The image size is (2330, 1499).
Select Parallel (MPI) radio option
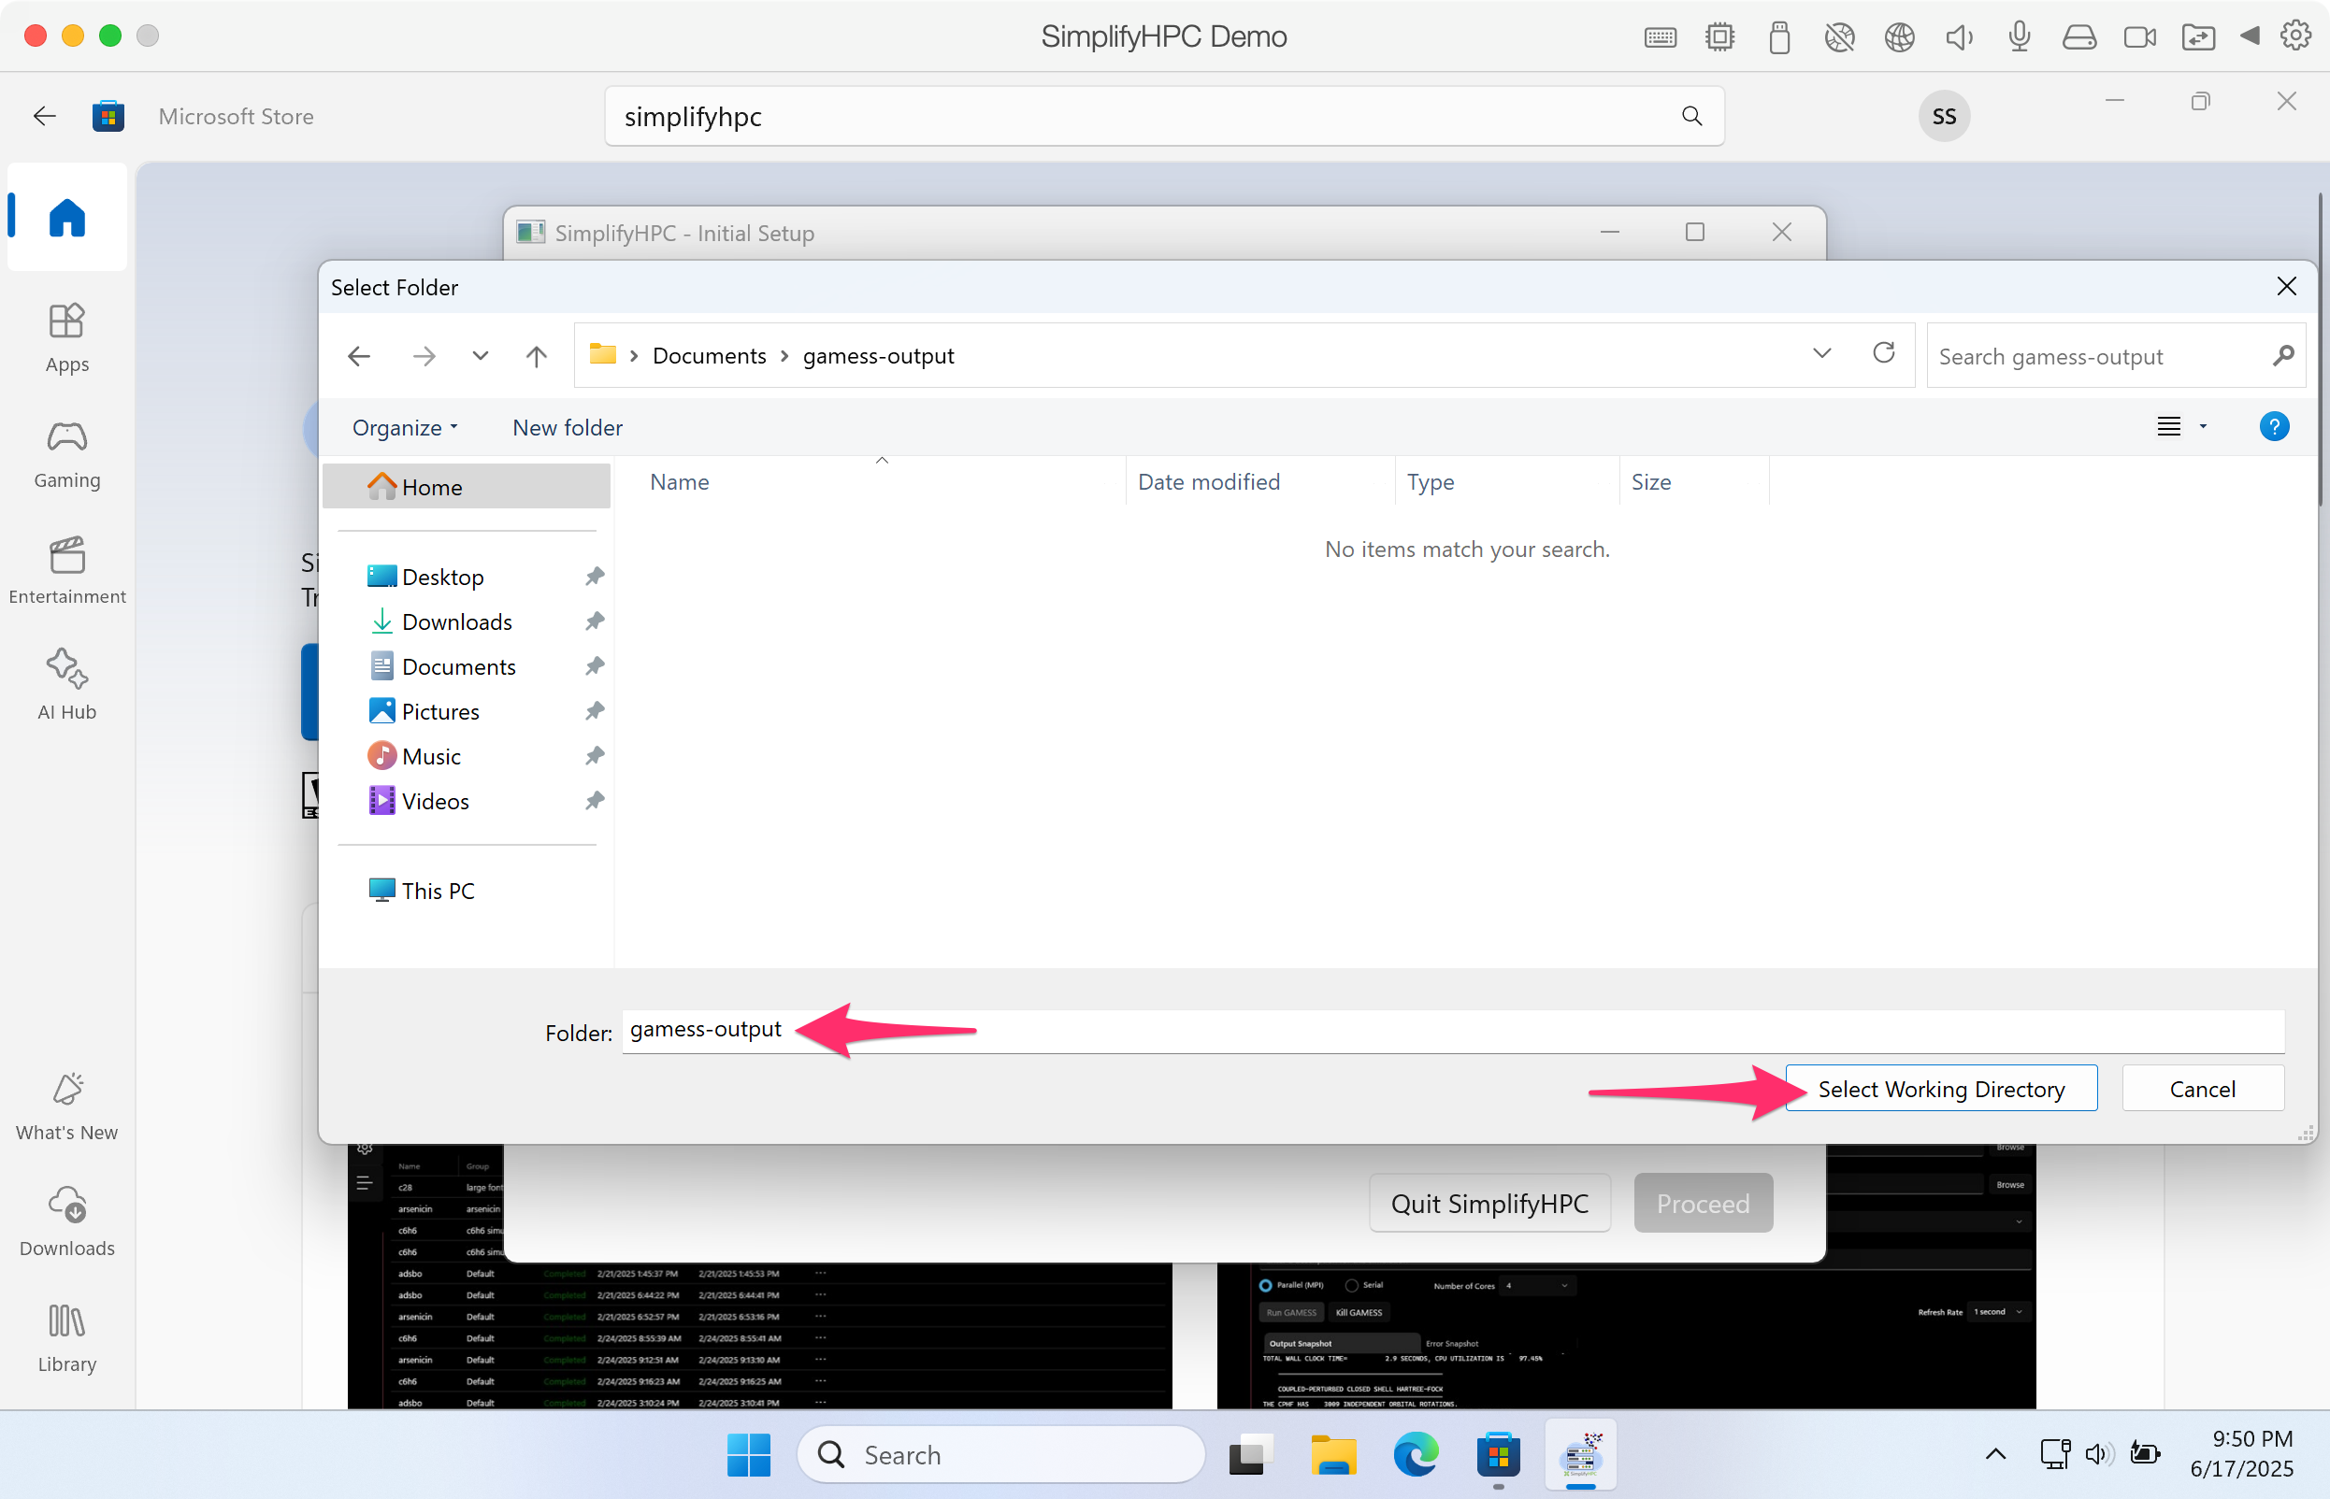click(1266, 1285)
